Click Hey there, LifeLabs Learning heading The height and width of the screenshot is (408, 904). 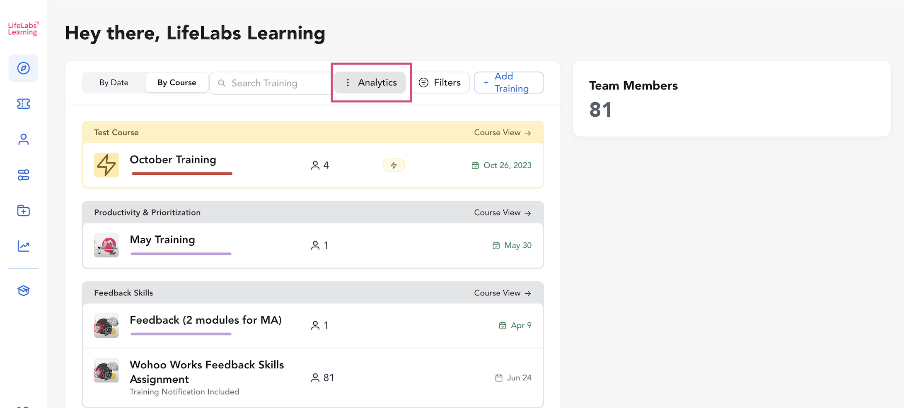click(x=195, y=33)
